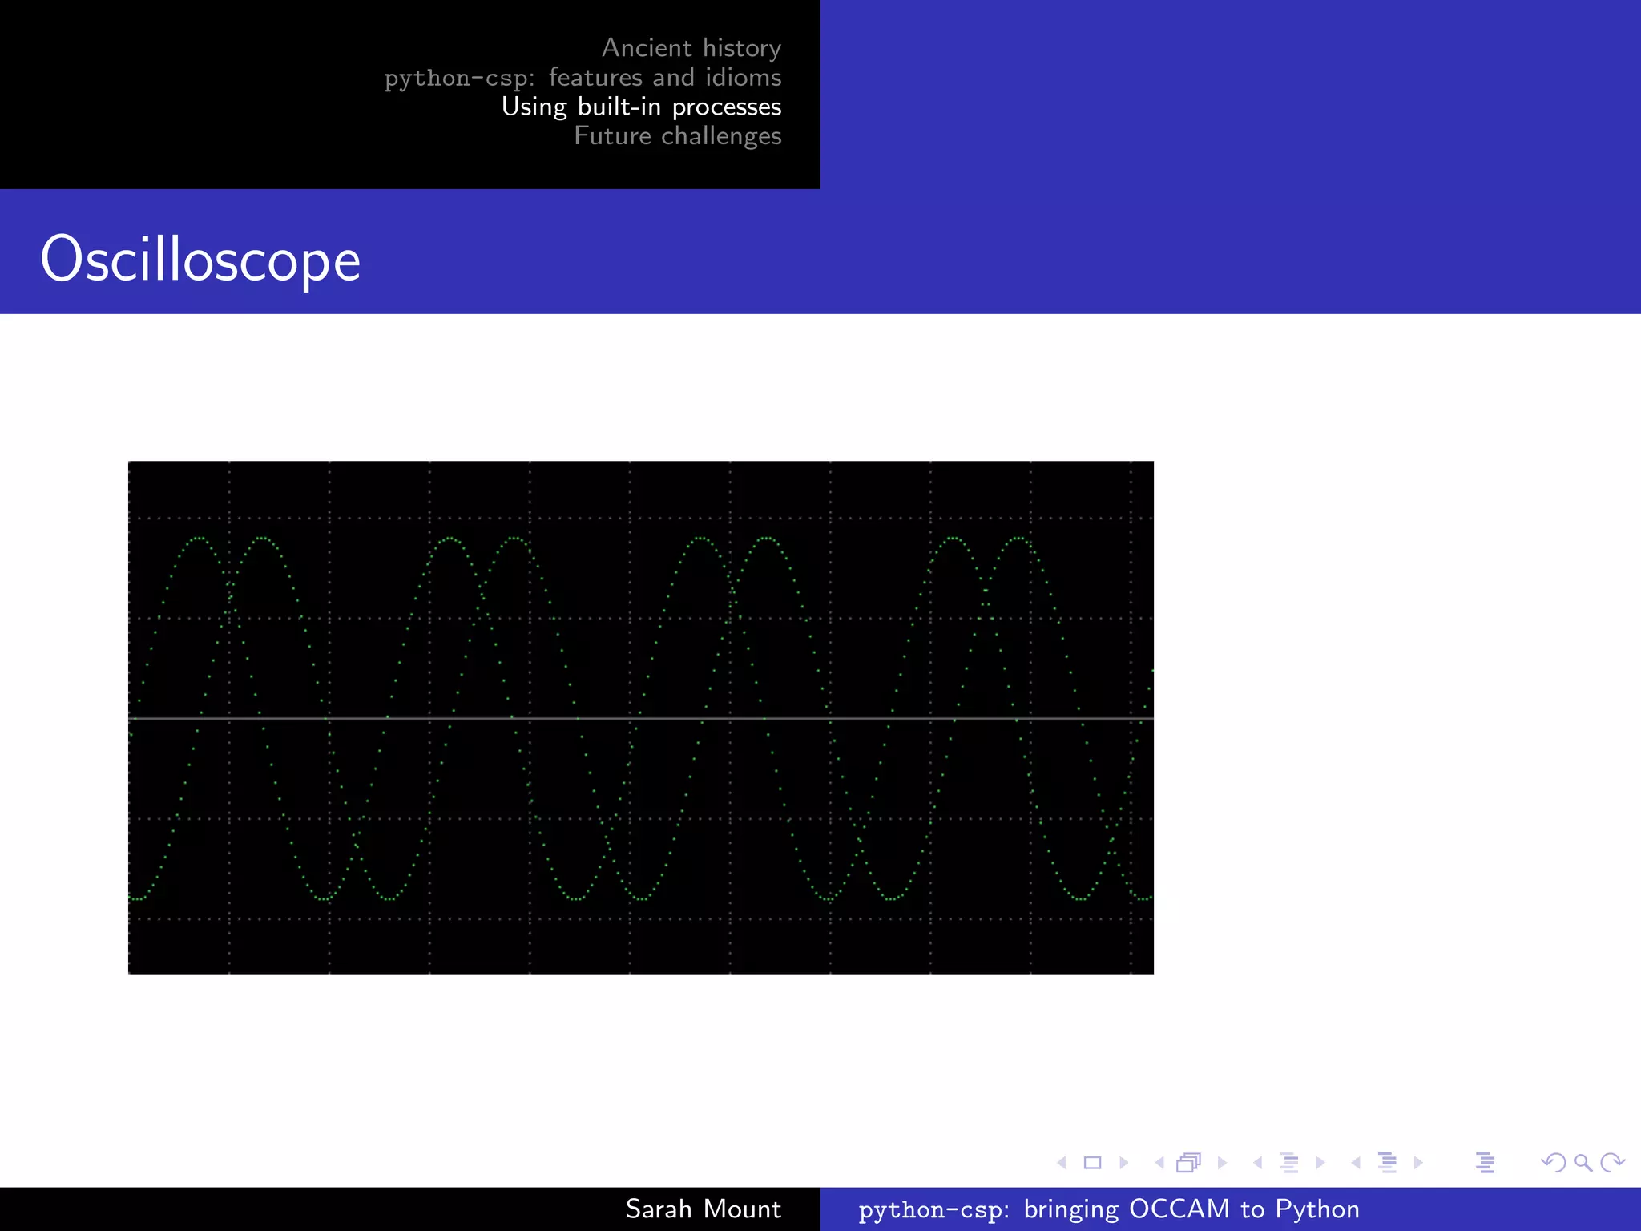Jump to previous subsection arrow
This screenshot has width=1641, height=1231.
tap(1258, 1163)
